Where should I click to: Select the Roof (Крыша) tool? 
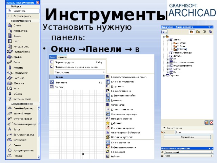pyautogui.click(x=23, y=57)
